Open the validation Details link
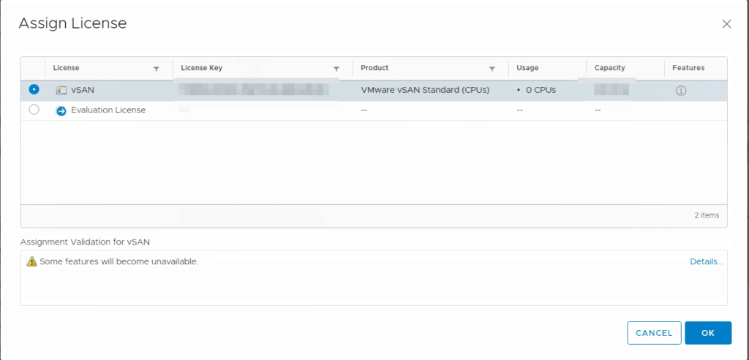Screen dimensions: 749x360 tap(707, 261)
